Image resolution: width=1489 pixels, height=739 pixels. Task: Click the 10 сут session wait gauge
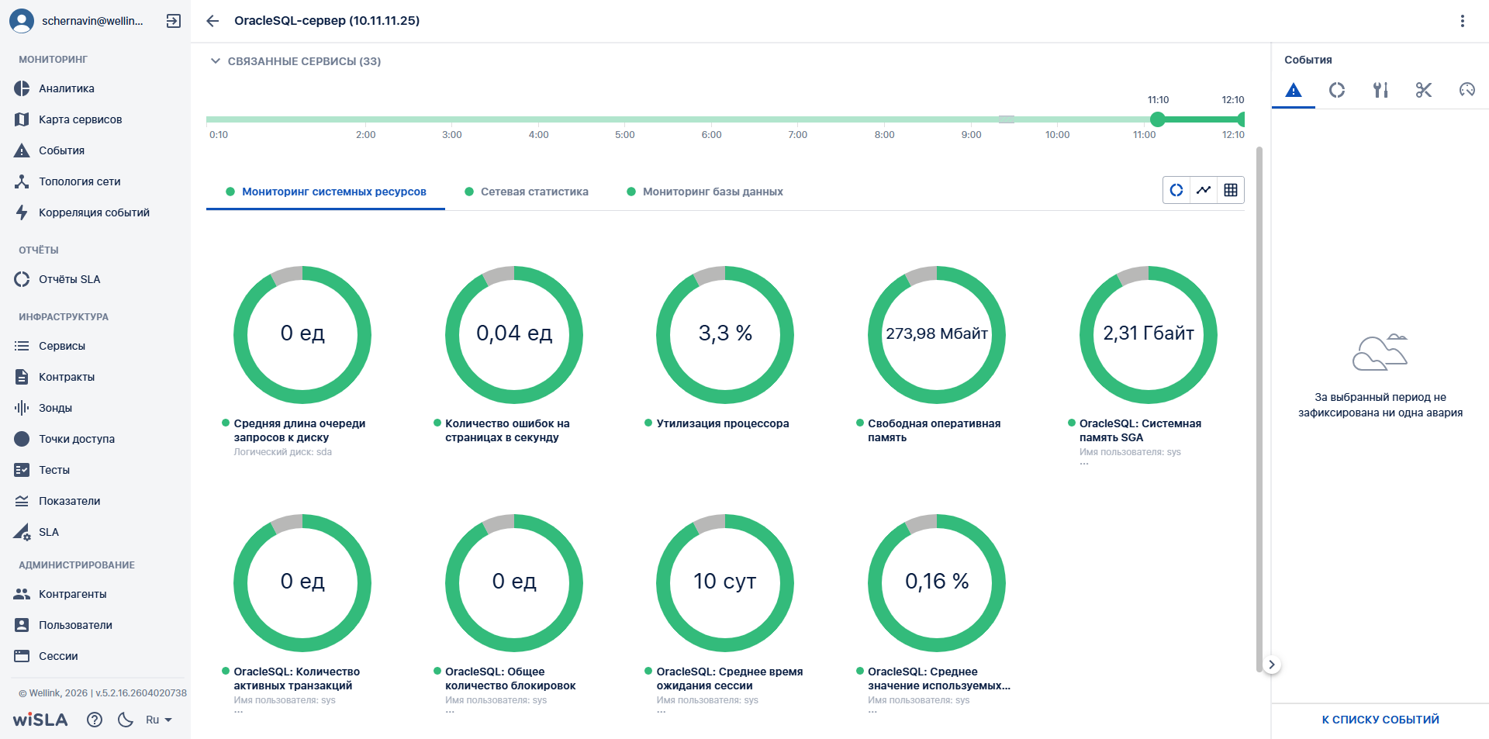[725, 582]
